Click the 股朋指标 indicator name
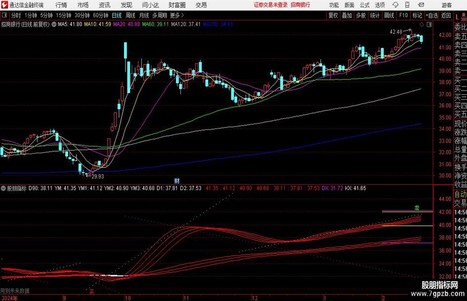467x301 pixels. click(x=17, y=188)
